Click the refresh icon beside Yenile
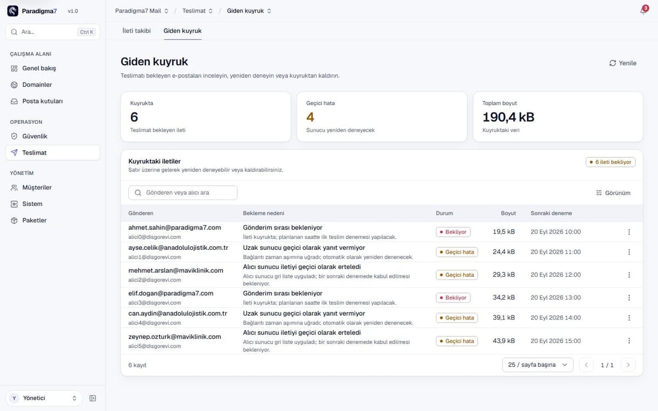 [612, 63]
